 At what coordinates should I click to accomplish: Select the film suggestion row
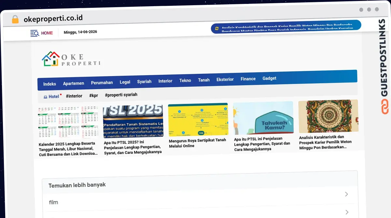(200, 198)
